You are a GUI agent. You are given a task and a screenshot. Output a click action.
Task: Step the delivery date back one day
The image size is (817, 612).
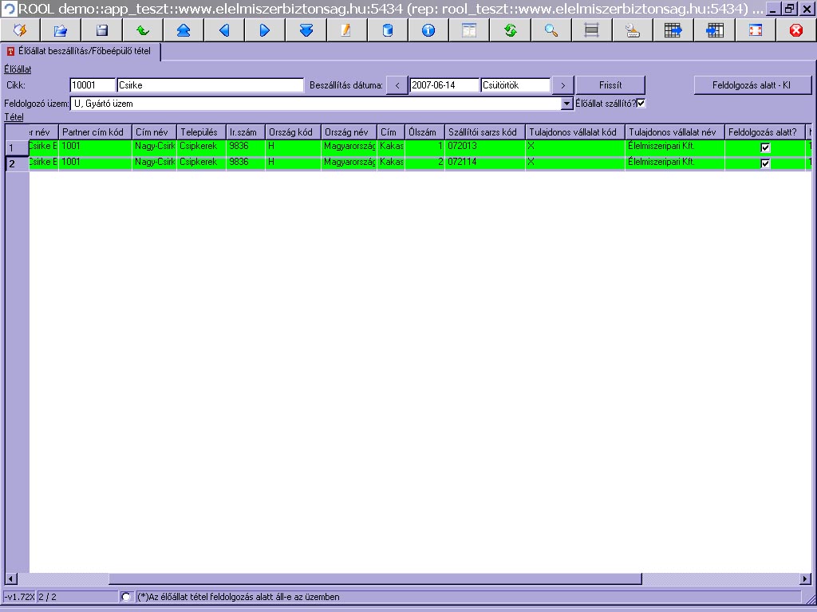(x=397, y=85)
